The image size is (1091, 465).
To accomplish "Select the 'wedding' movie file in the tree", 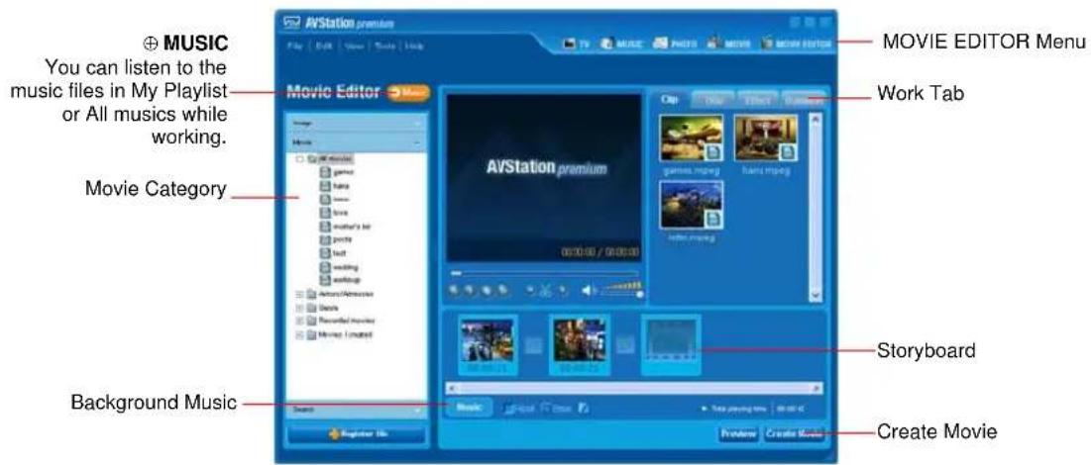I will pyautogui.click(x=340, y=266).
